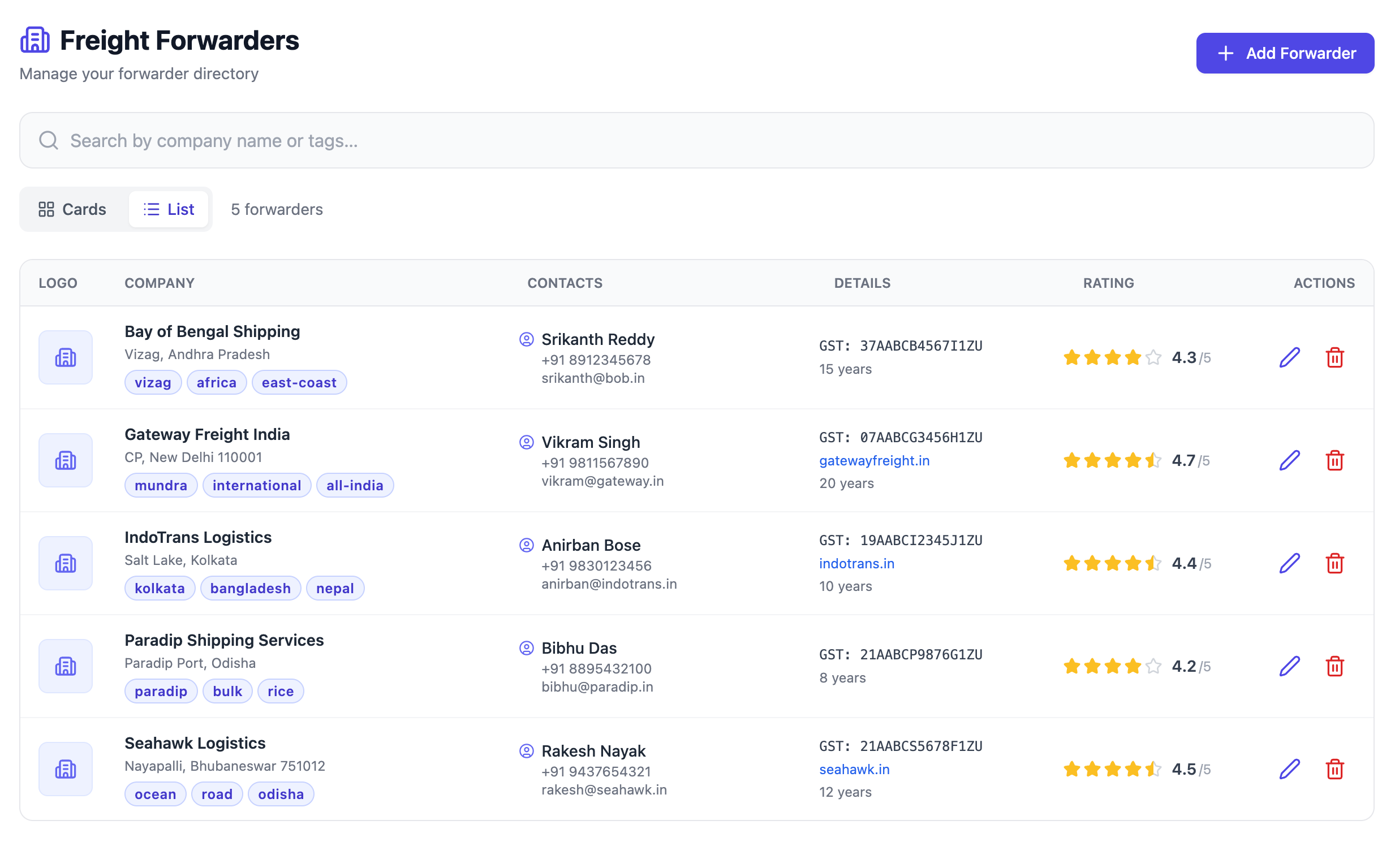Click the contact icon next to Bibhu Das
1395x842 pixels.
[x=527, y=649]
